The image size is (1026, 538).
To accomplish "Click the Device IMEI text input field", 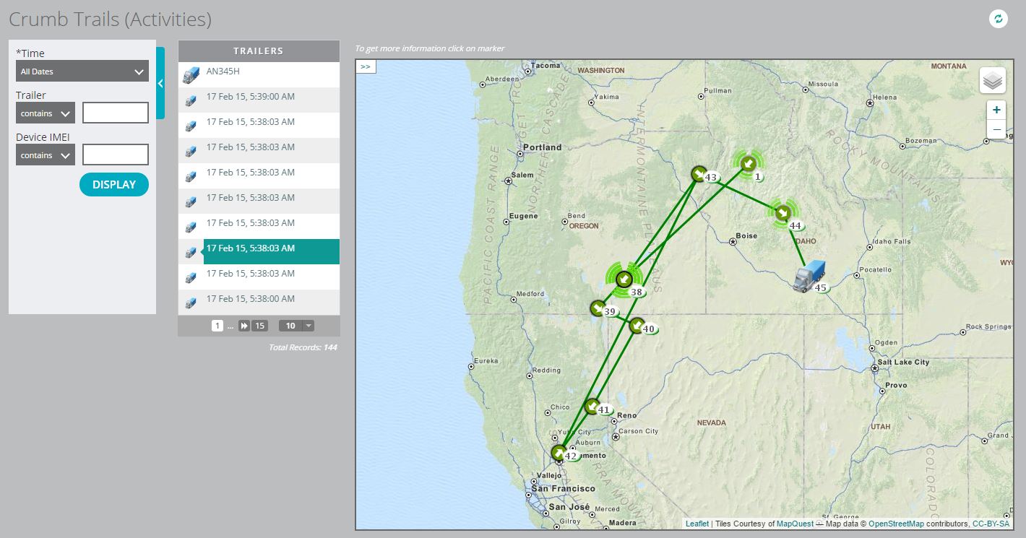I will tap(116, 155).
